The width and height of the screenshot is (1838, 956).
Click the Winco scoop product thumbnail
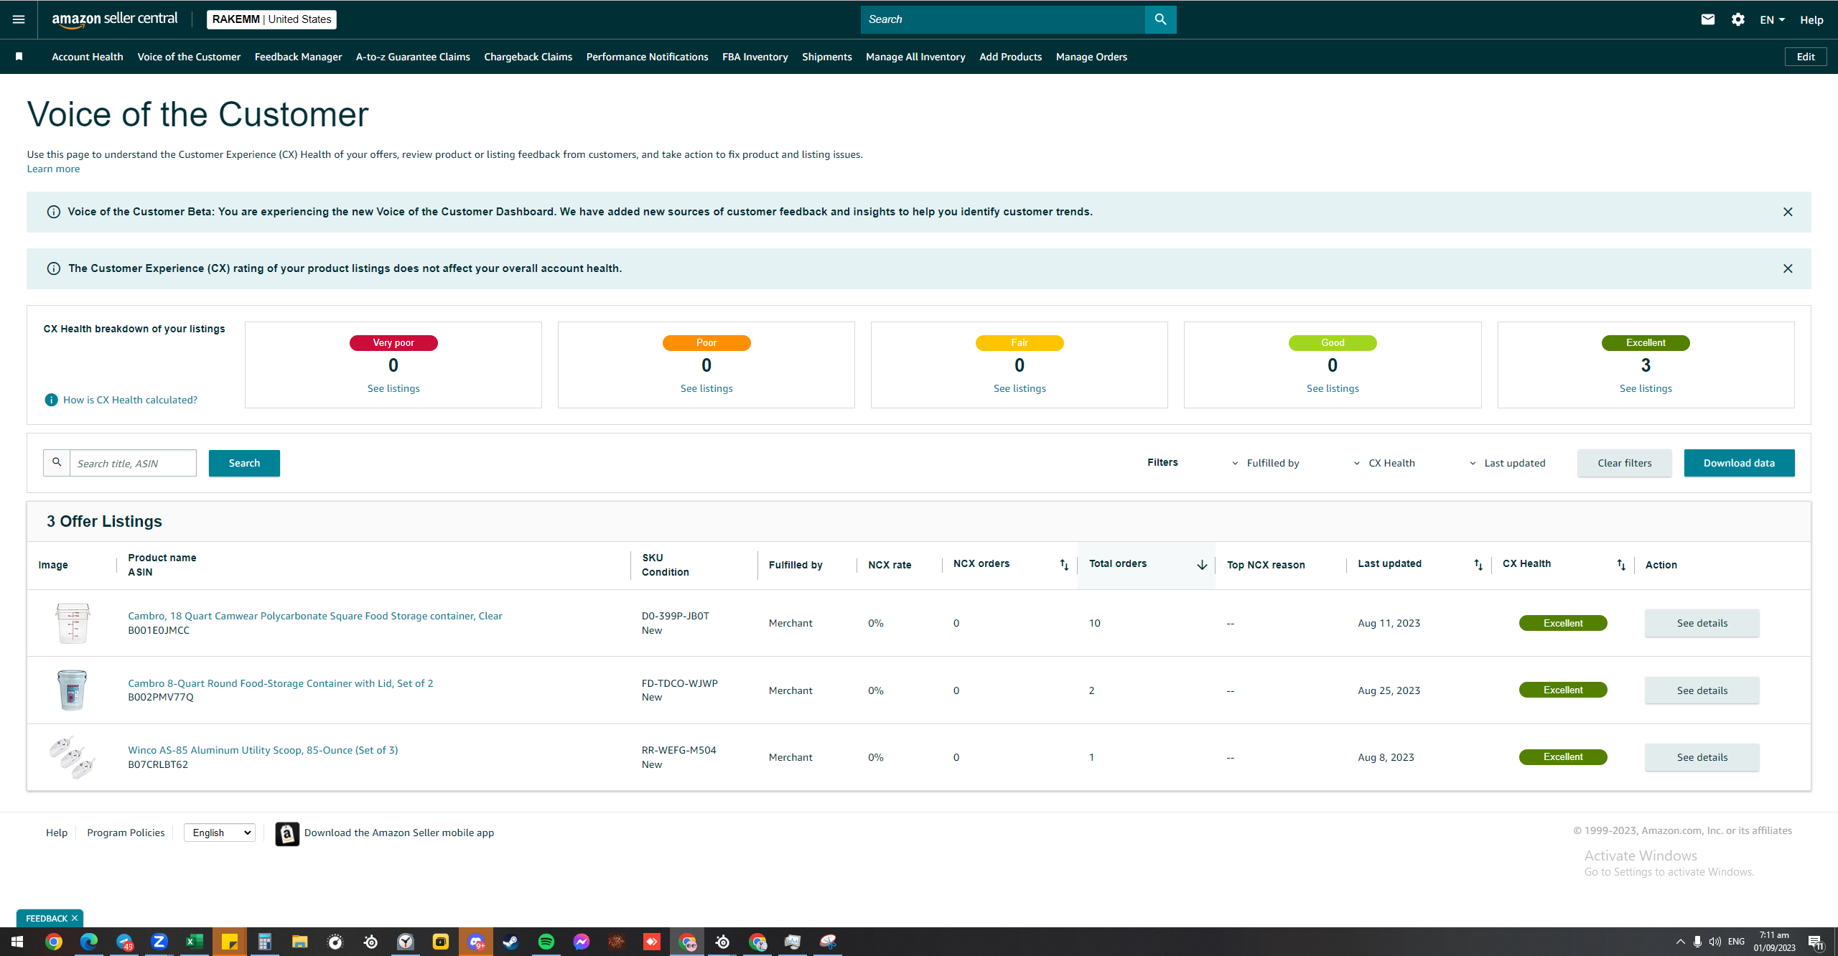pyautogui.click(x=72, y=757)
